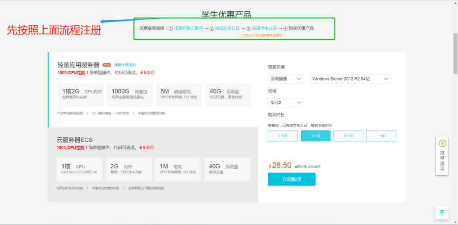This screenshot has width=458, height=225.
Task: Open the 查看详细规则 link
Action: 125,65
